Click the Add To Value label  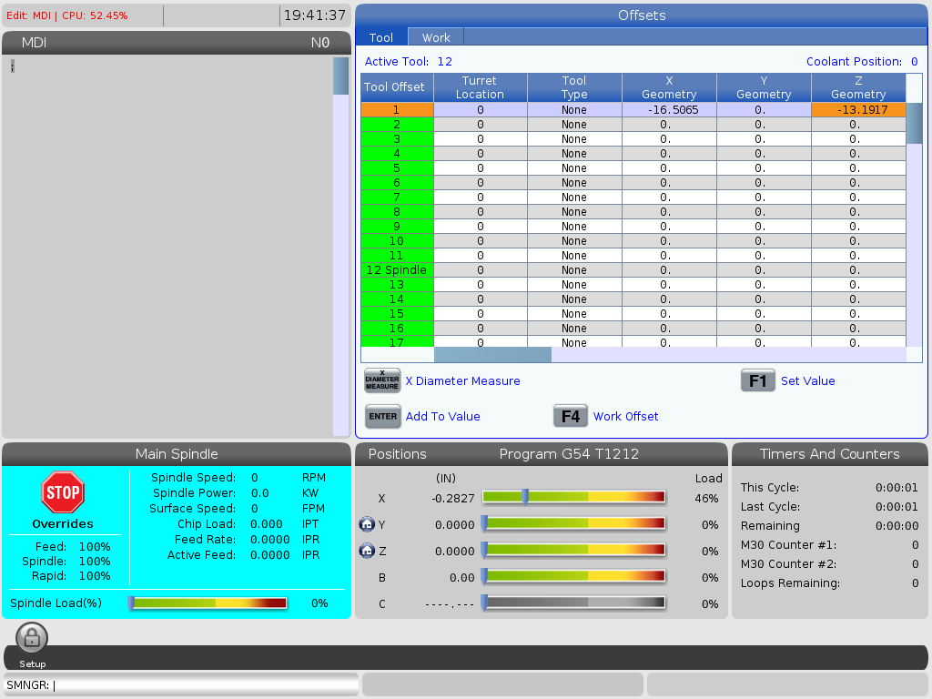(x=443, y=417)
